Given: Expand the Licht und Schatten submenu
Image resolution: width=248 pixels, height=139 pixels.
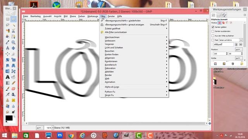Looking at the screenshot, I should [x=134, y=47].
